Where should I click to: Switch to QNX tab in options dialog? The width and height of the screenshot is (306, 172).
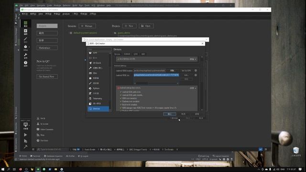pos(136,54)
